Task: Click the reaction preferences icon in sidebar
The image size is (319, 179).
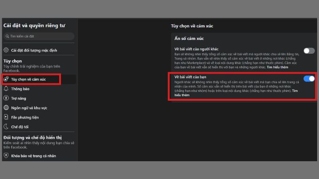Action: [x=6, y=79]
